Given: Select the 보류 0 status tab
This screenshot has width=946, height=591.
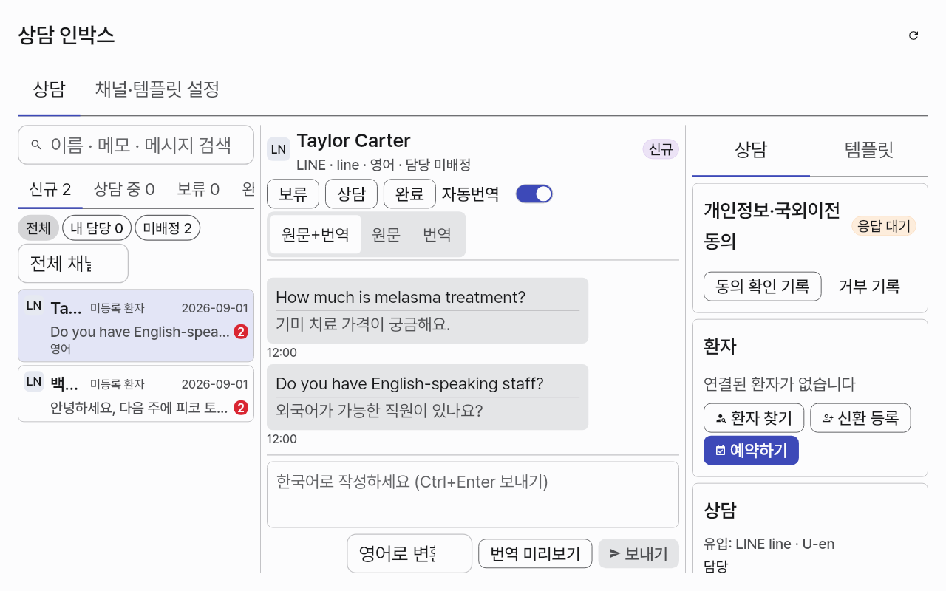Looking at the screenshot, I should click(198, 189).
